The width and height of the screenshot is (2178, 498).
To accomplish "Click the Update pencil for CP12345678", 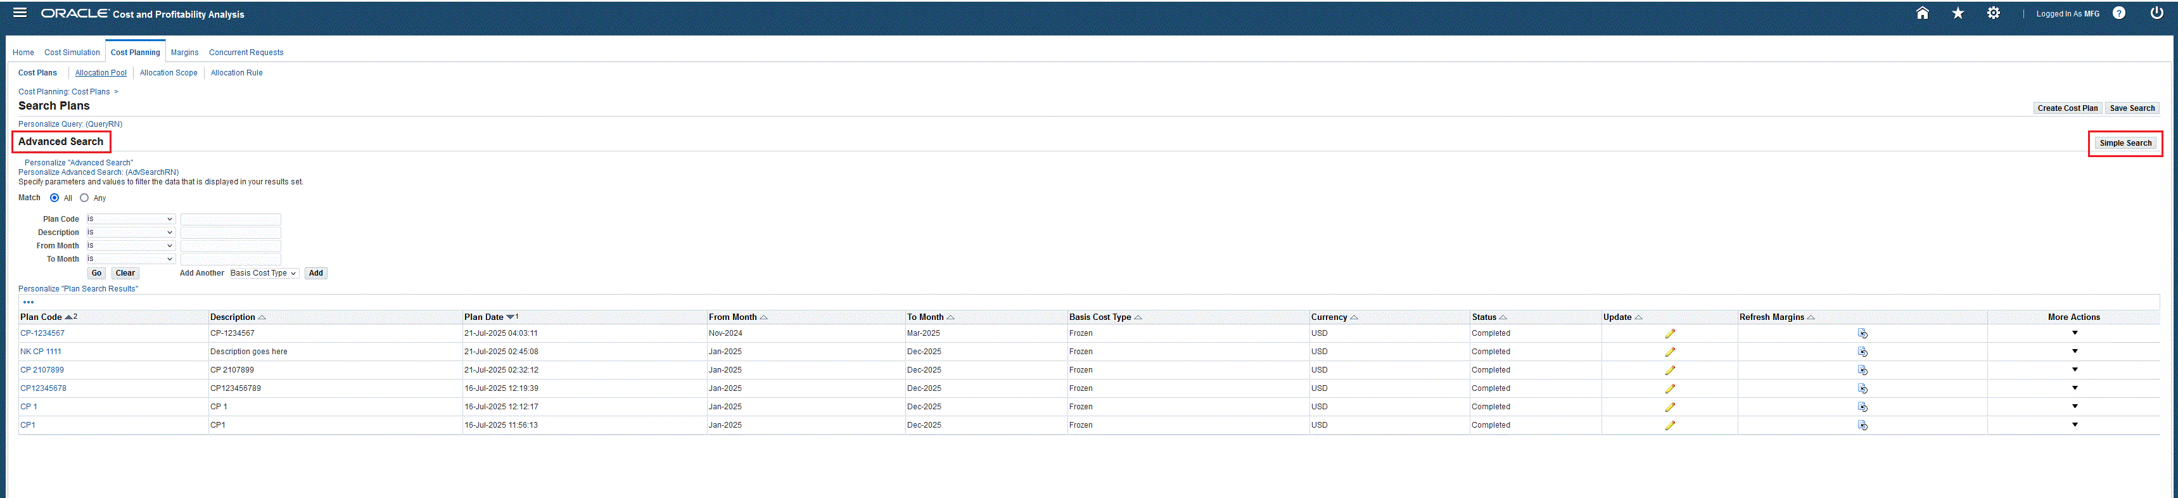I will click(1670, 389).
